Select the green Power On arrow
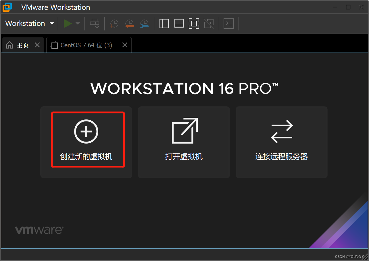 pos(68,24)
